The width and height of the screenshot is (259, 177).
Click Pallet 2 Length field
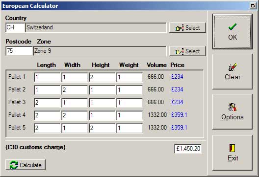[47, 90]
